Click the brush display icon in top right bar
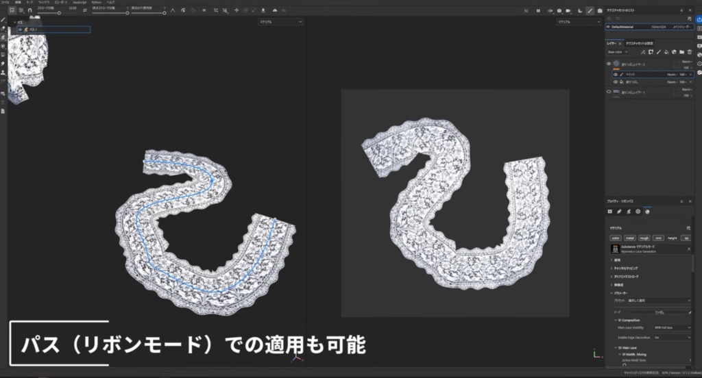The image size is (702, 378). coord(590,11)
